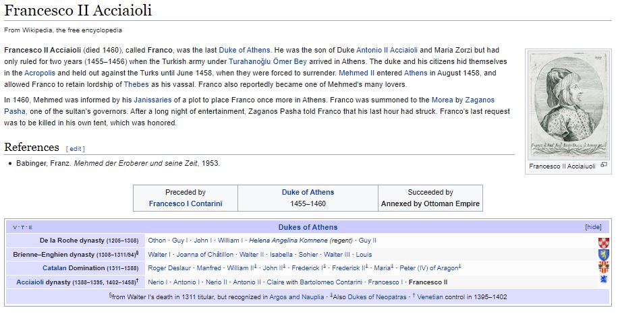
Task: Click the Babinger, Franz reference entry
Action: coord(118,163)
